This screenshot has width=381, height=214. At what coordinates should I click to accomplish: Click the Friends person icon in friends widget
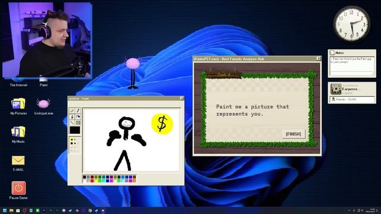[x=333, y=99]
